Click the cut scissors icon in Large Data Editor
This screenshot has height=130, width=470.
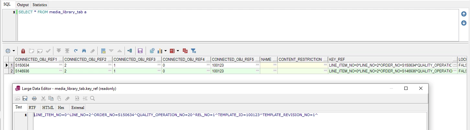coord(43,98)
